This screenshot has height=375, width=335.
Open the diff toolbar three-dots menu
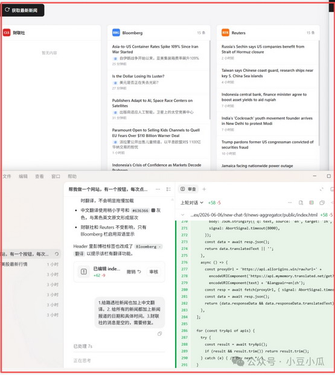[x=290, y=202]
